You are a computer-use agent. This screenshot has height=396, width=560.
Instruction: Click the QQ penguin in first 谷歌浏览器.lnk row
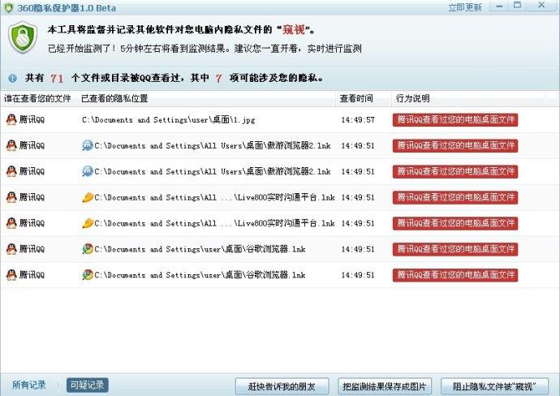point(11,249)
